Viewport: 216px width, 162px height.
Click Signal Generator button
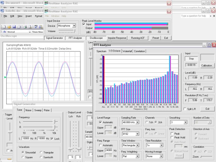pyautogui.click(x=54, y=38)
